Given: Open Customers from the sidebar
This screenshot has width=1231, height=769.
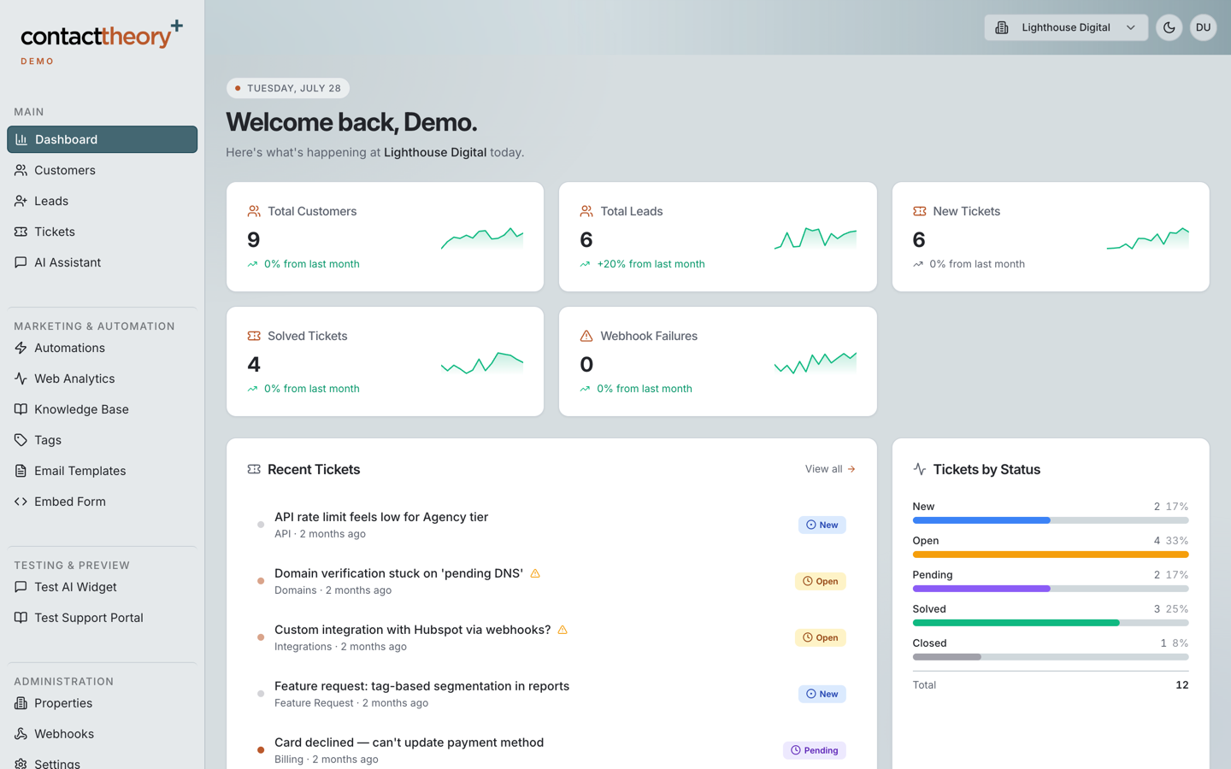Looking at the screenshot, I should [x=102, y=170].
